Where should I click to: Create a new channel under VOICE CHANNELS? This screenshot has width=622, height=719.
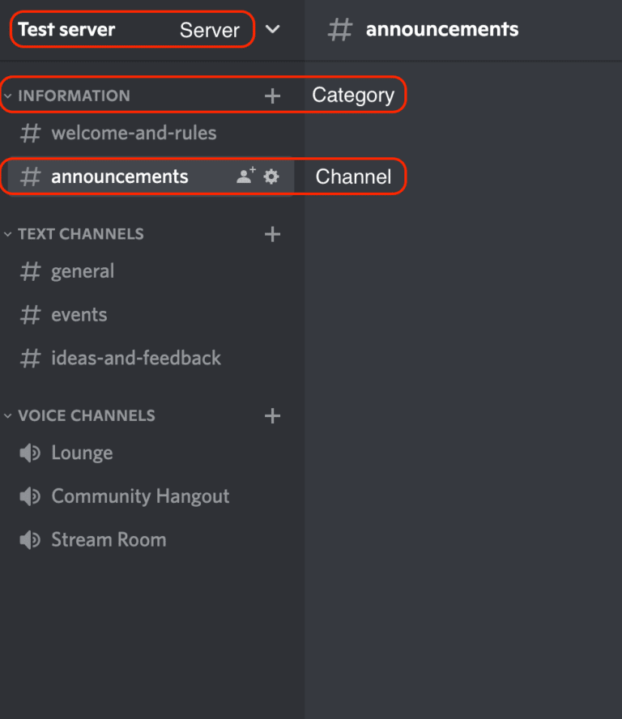tap(272, 415)
